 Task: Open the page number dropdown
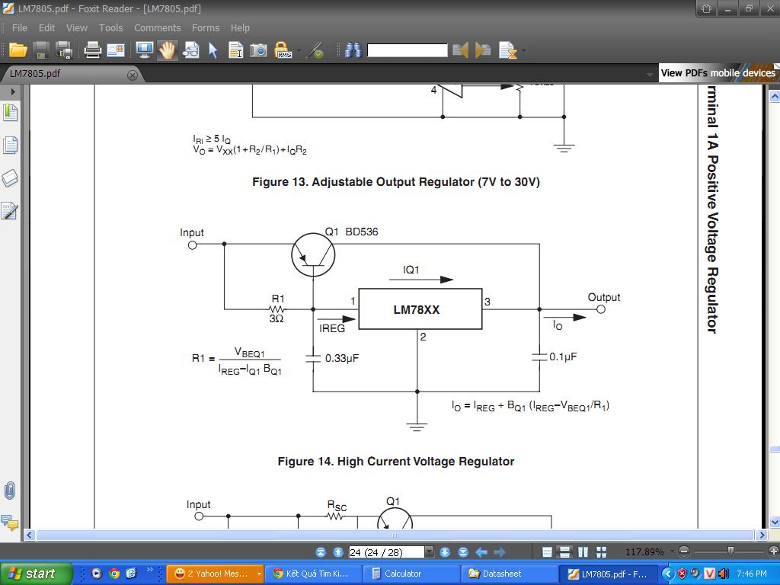point(430,552)
